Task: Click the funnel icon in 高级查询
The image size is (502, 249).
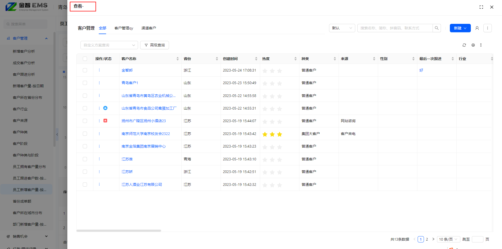Action: tap(146, 45)
